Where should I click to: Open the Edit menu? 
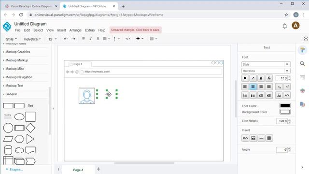pyautogui.click(x=27, y=30)
